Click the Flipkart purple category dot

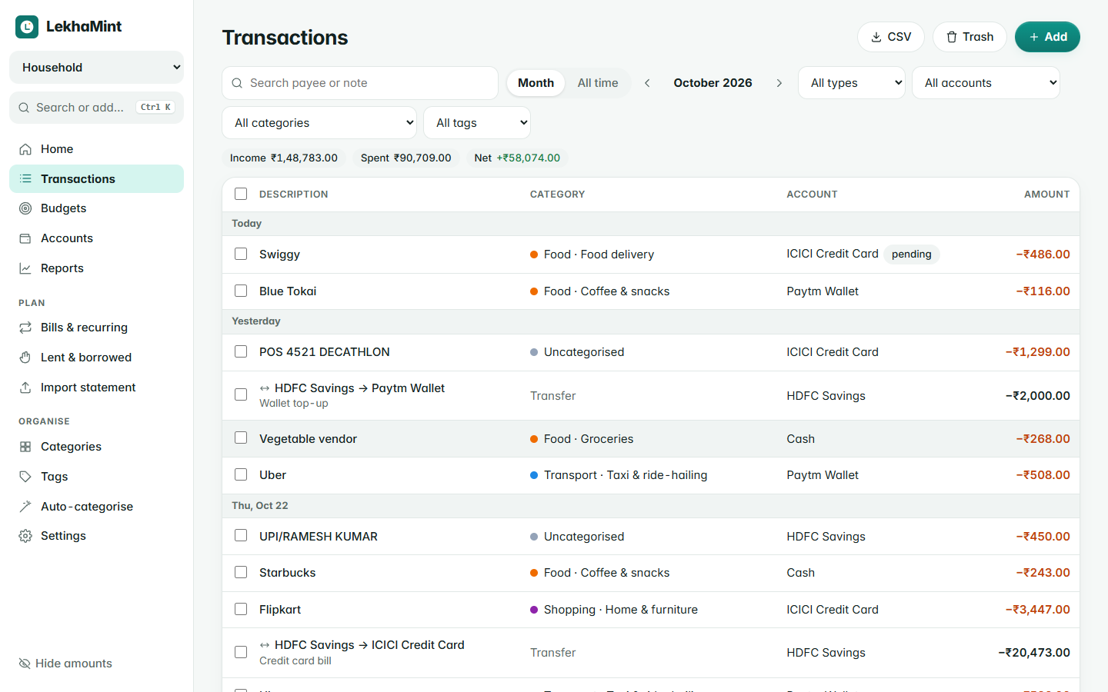tap(534, 610)
